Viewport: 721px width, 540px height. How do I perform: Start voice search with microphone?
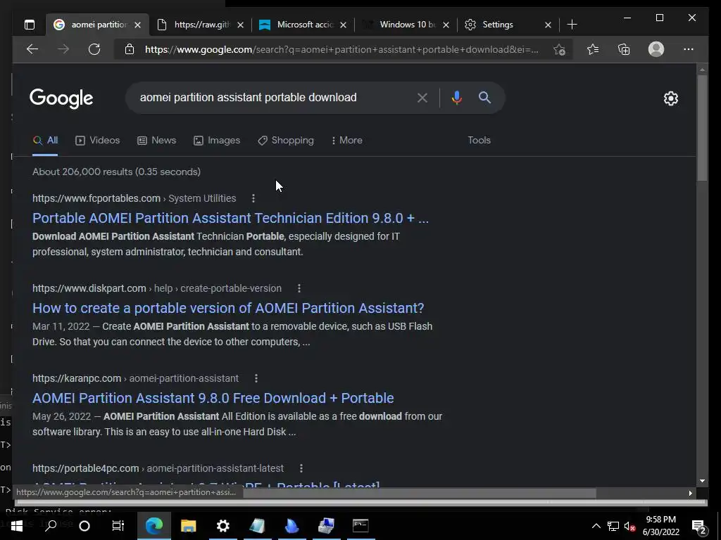[x=456, y=98]
